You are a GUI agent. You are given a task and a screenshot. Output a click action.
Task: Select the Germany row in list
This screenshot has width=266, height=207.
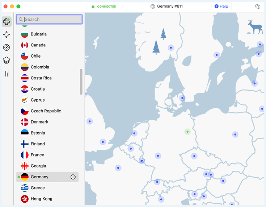click(47, 177)
